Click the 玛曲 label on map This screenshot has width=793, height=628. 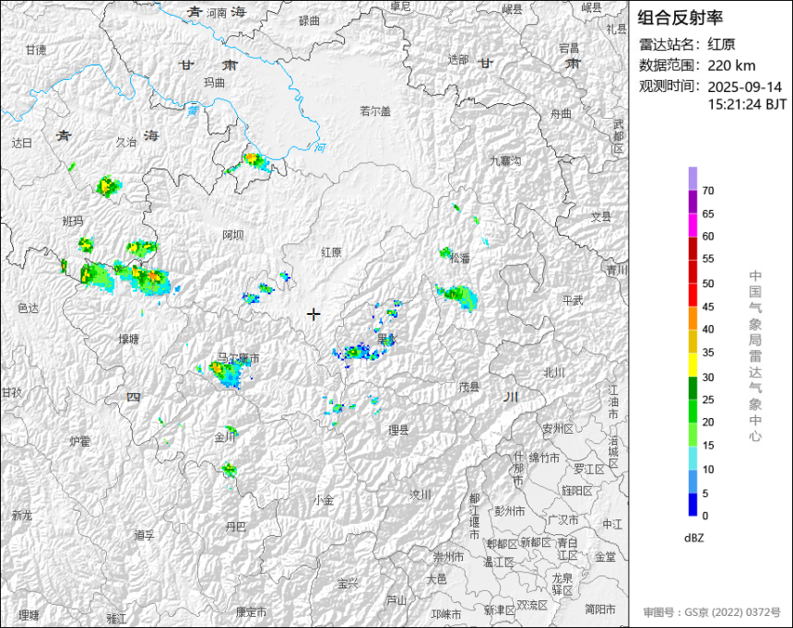[214, 82]
